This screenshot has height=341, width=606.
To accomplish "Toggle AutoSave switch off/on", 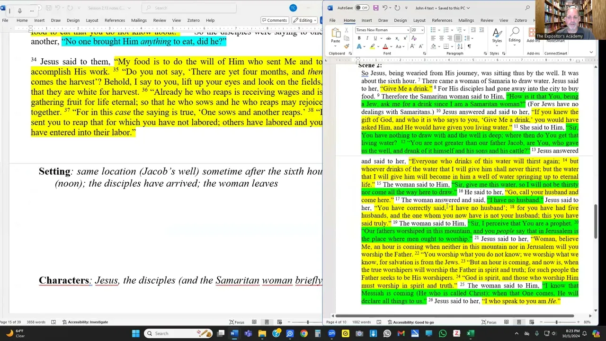I will [x=362, y=8].
